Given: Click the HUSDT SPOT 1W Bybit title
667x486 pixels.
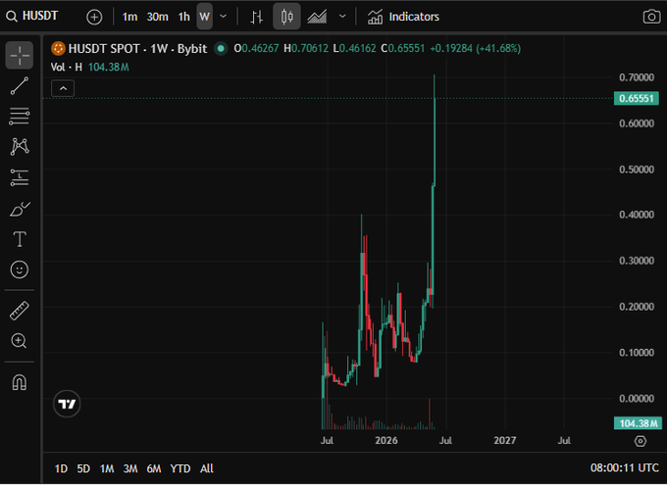Looking at the screenshot, I should point(137,48).
